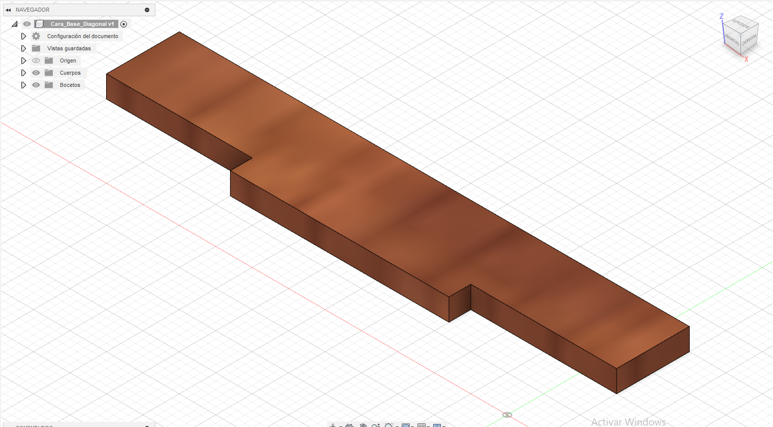Hide the Bocetos folder with eye icon
The width and height of the screenshot is (773, 427).
[x=36, y=85]
